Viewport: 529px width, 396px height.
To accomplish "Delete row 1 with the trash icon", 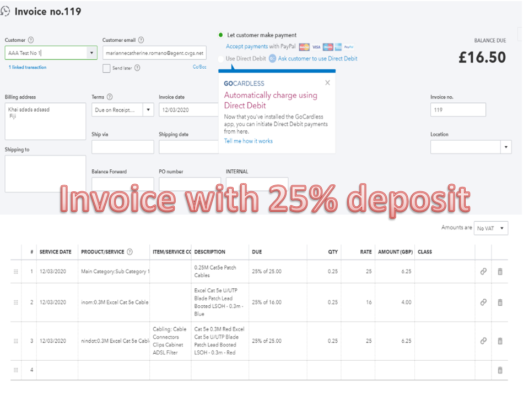I will (x=500, y=271).
